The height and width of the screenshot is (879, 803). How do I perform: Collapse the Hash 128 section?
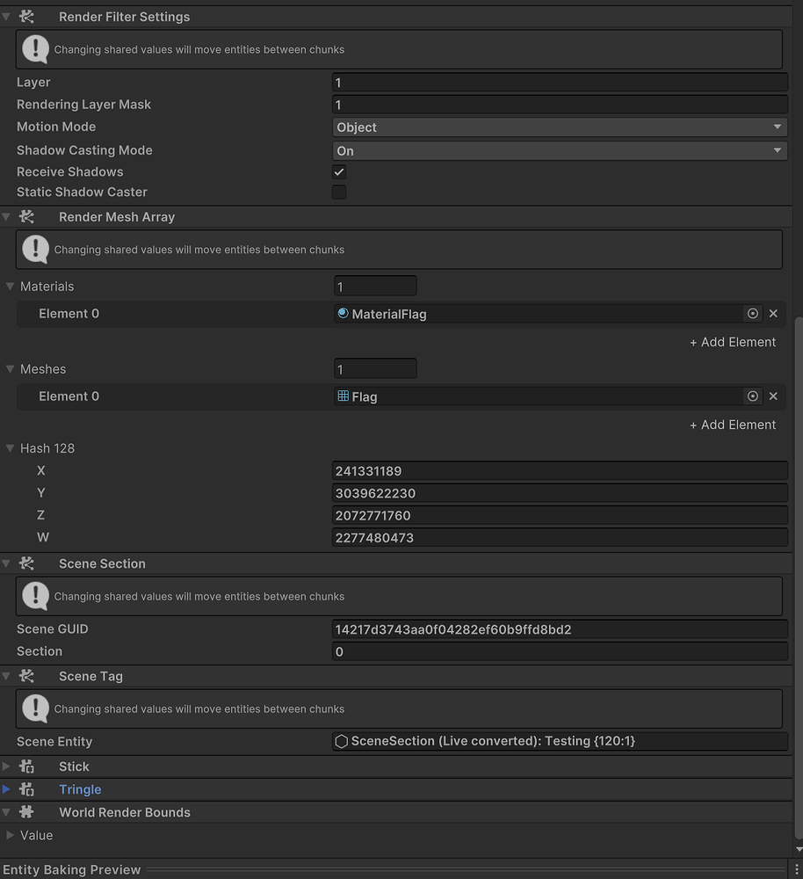[9, 448]
